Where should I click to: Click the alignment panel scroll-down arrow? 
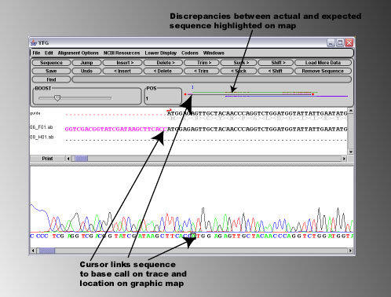(x=351, y=152)
